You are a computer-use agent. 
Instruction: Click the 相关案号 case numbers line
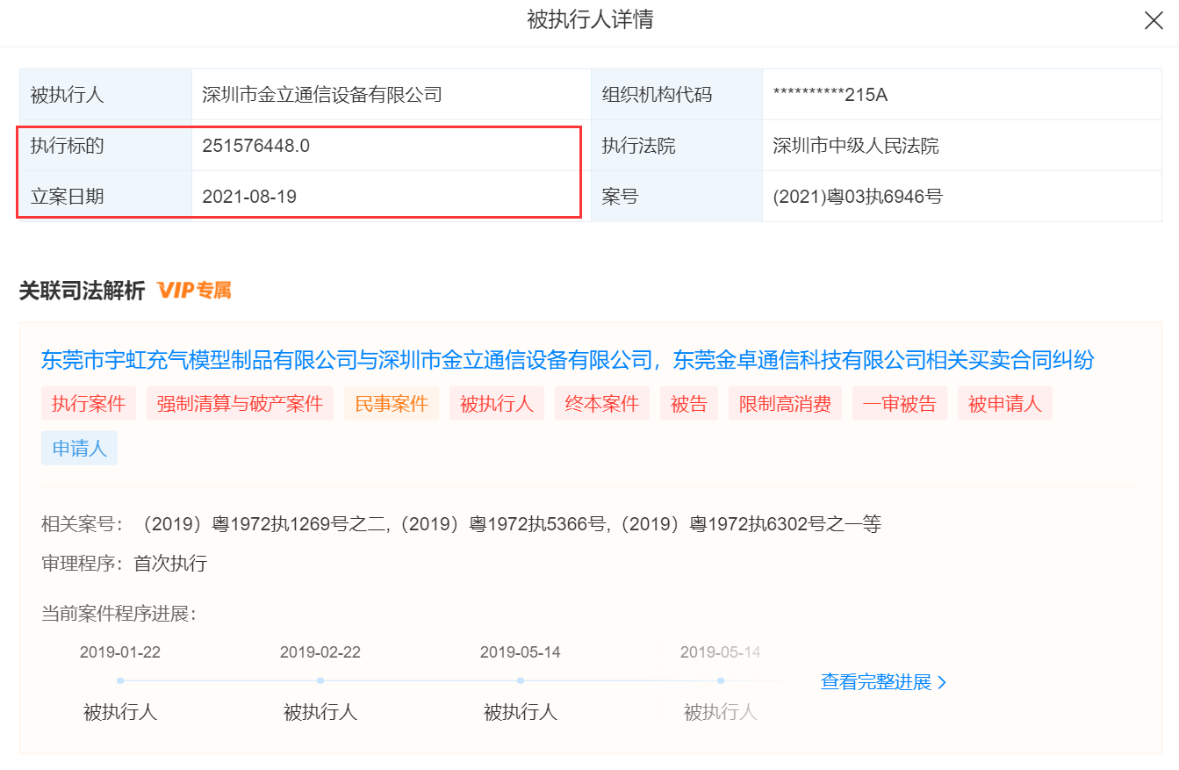pos(461,524)
